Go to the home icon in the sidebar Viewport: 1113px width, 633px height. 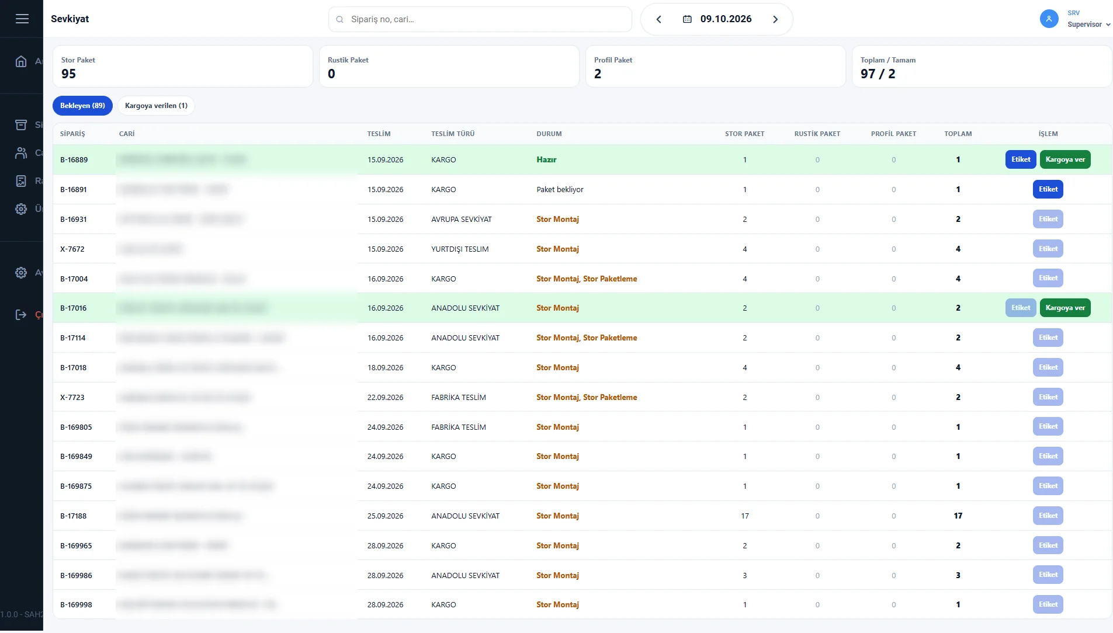coord(21,61)
